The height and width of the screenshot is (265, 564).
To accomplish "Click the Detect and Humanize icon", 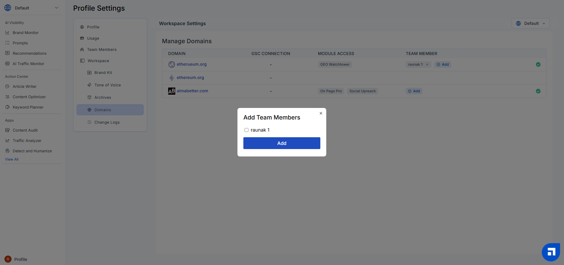I will (7, 151).
